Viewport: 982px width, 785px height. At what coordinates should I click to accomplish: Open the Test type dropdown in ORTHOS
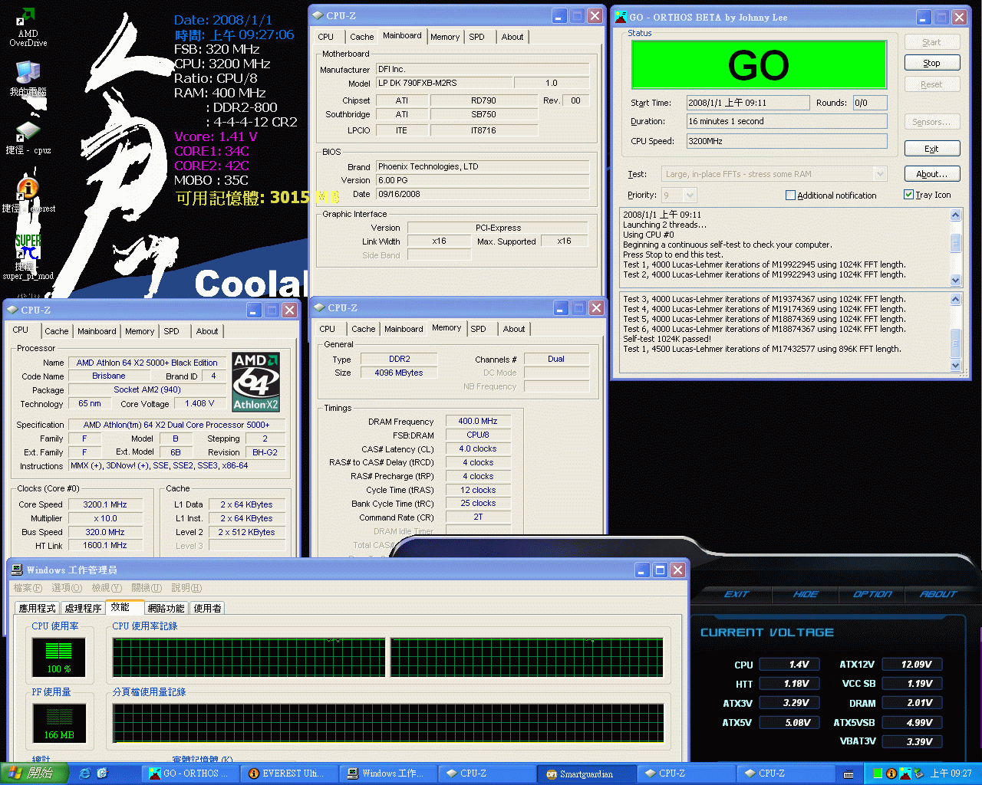coord(880,174)
